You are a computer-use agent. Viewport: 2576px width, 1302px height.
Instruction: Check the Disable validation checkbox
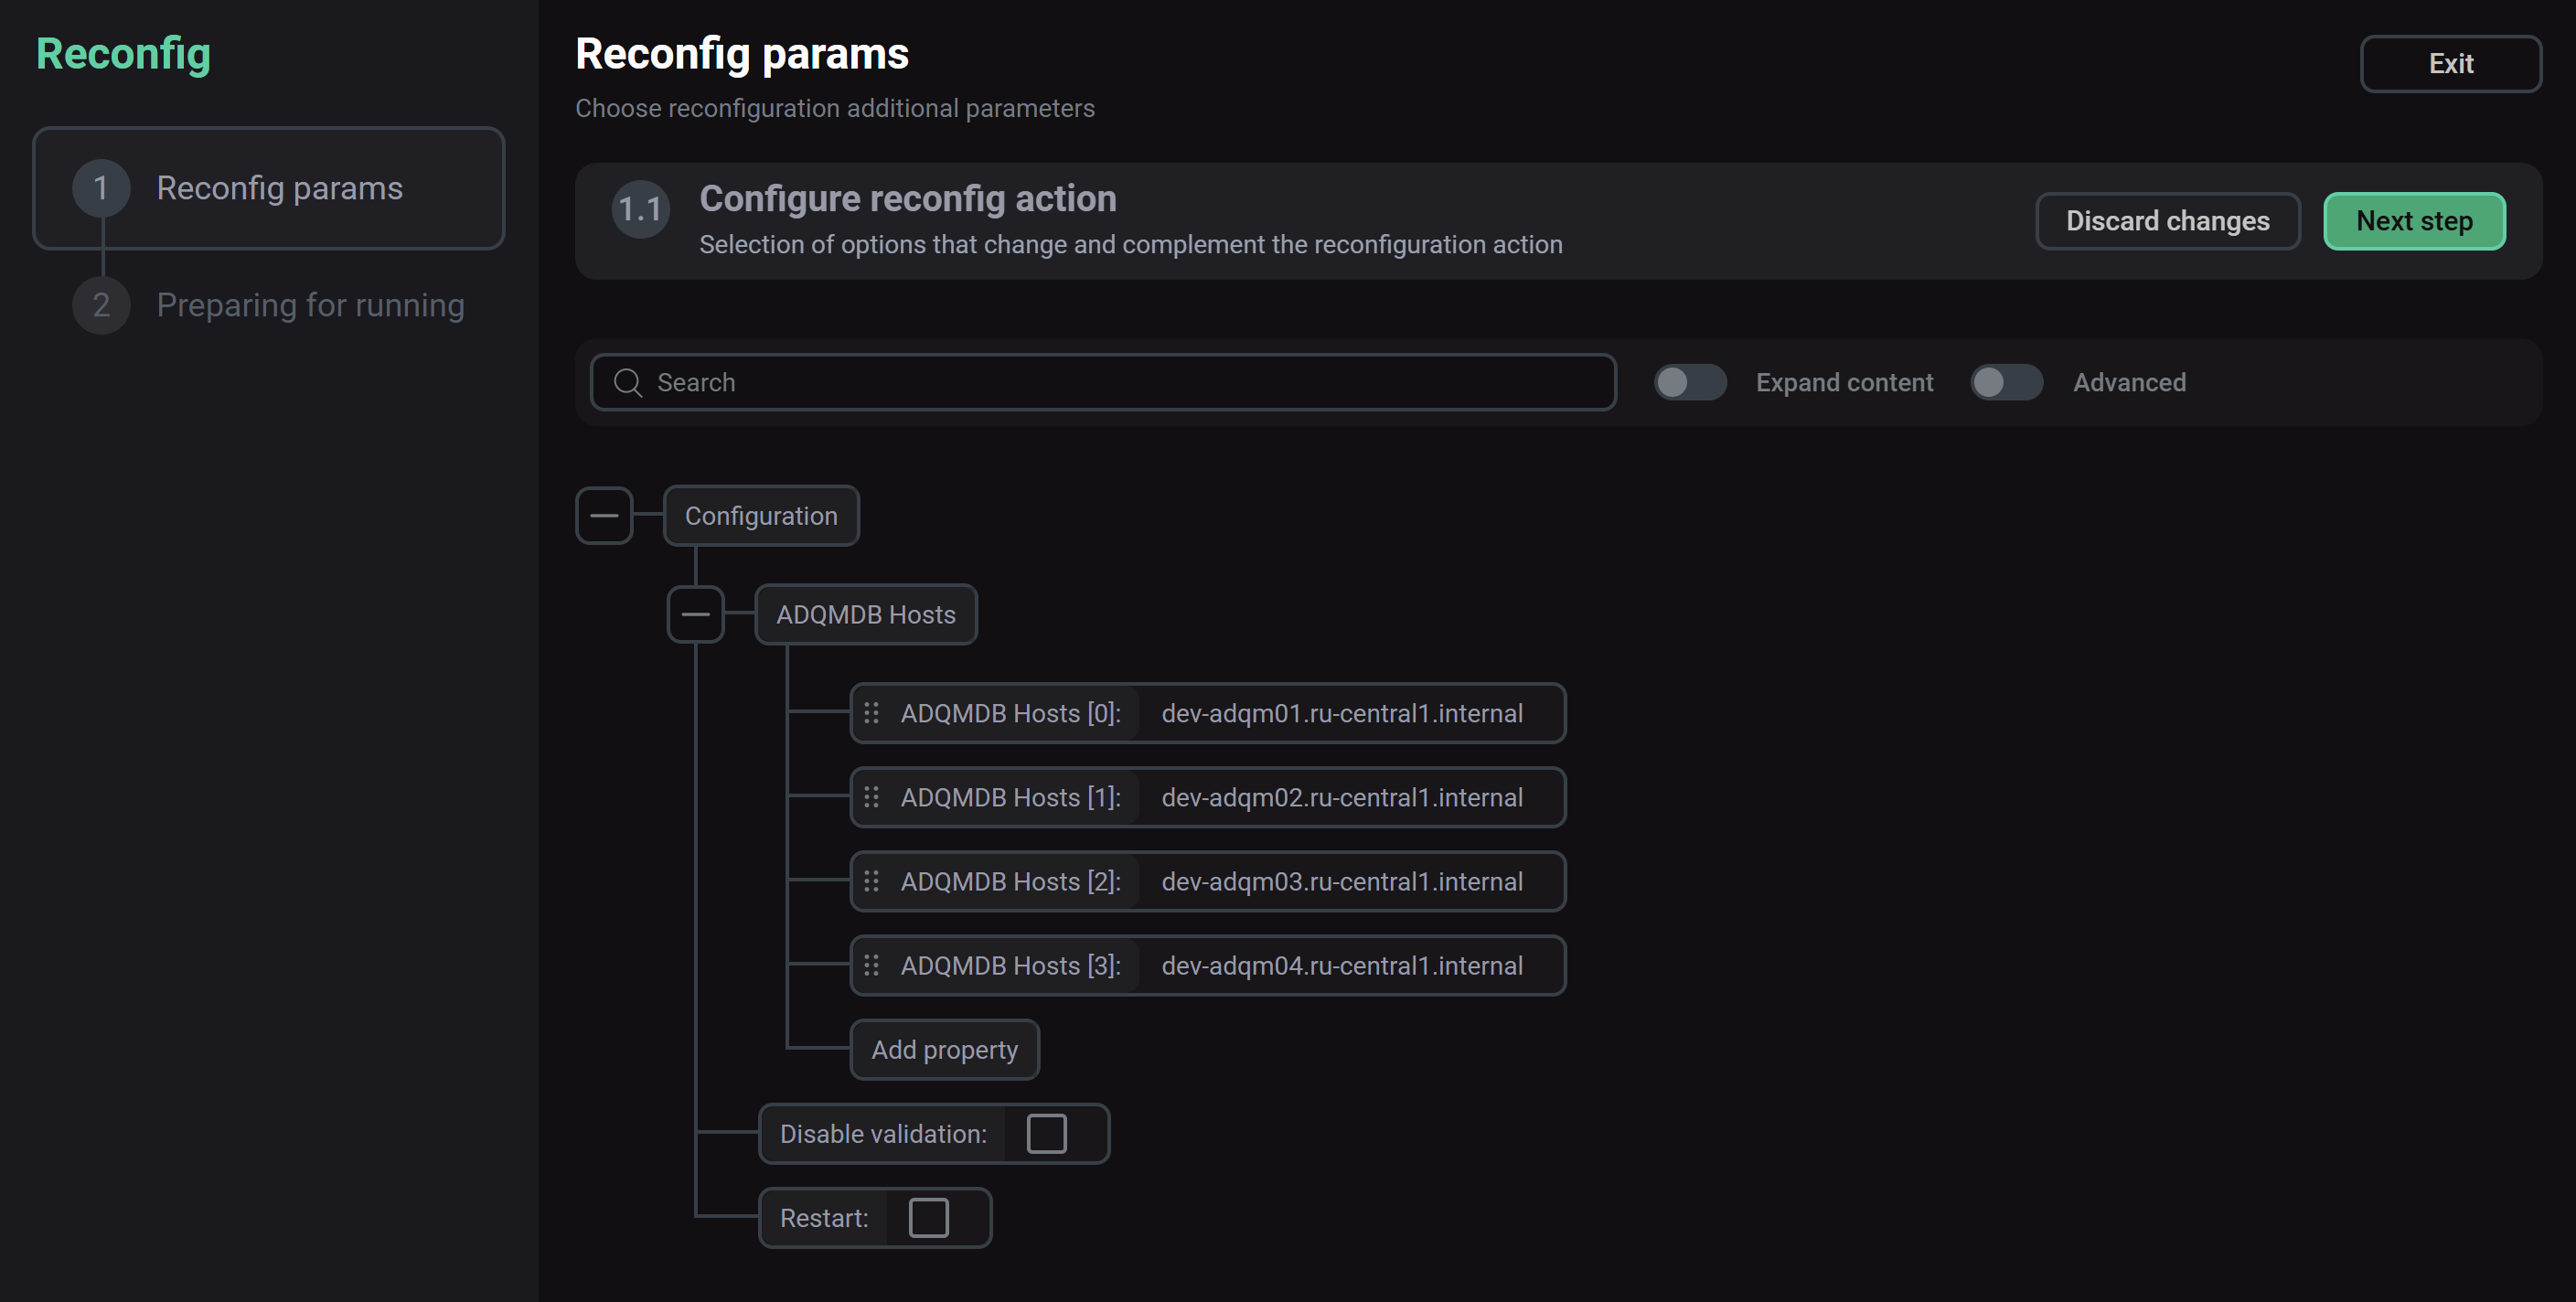pos(1046,1134)
